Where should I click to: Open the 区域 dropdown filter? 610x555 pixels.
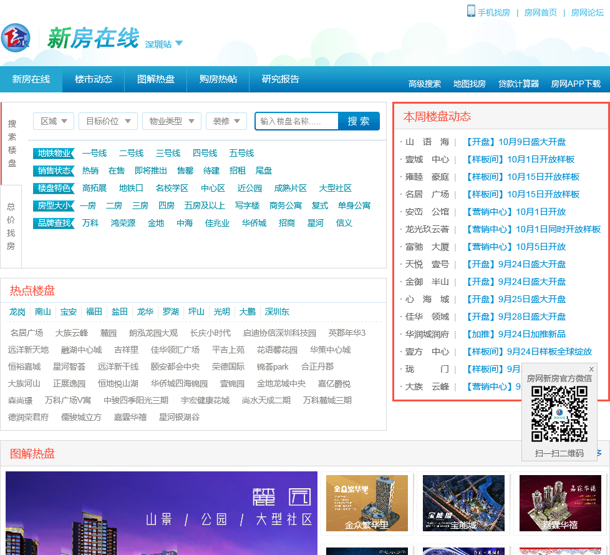pos(54,121)
